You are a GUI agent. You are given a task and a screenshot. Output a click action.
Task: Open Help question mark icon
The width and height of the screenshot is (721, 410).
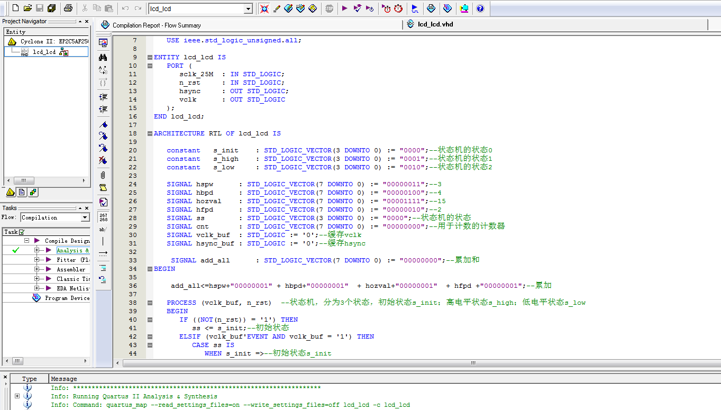(480, 8)
